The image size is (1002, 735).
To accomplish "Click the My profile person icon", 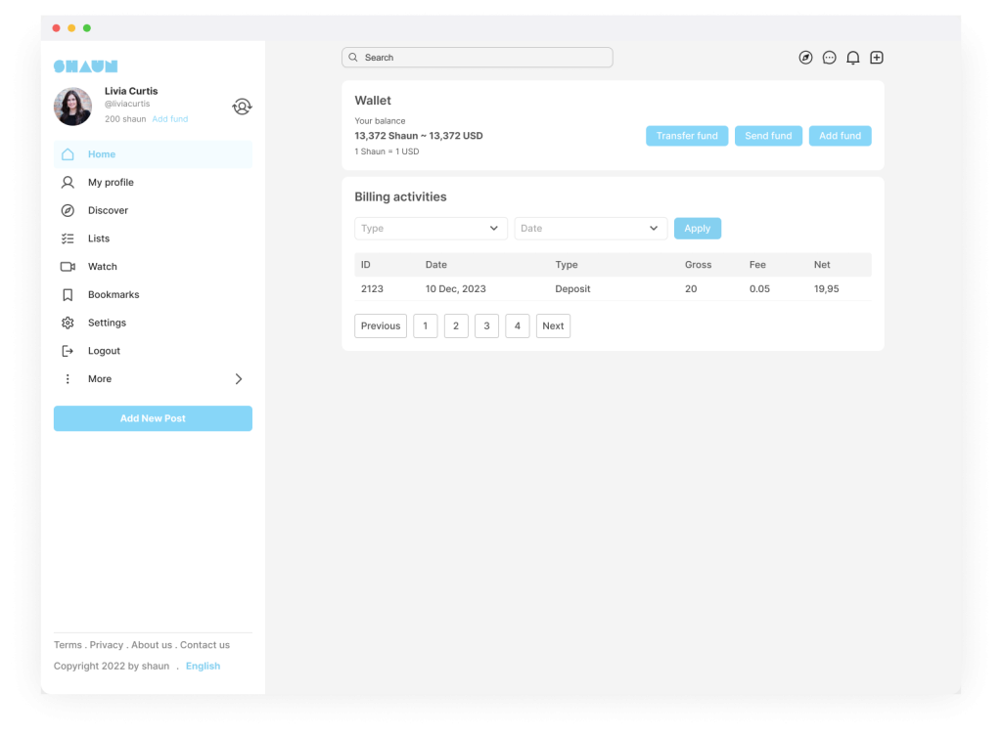I will (68, 183).
